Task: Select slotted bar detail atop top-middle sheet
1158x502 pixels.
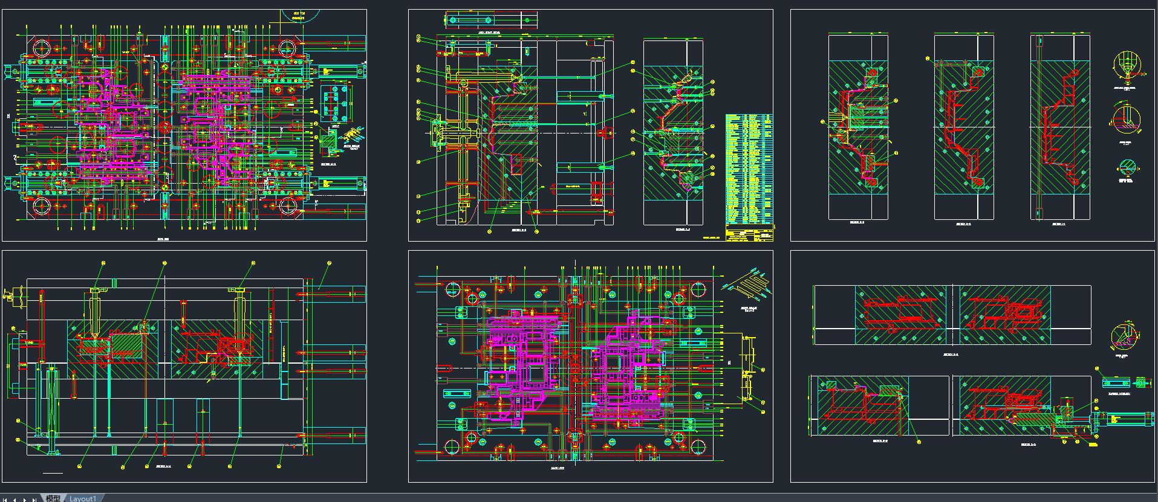Action: click(x=490, y=21)
